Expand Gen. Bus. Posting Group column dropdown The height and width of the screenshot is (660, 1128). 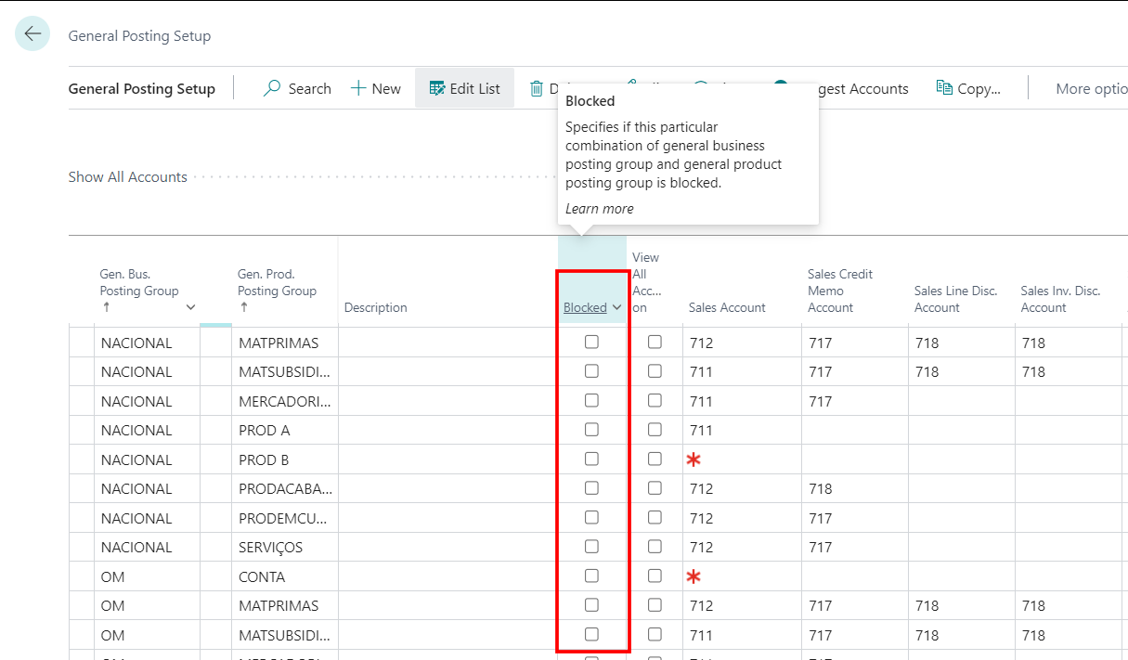pyautogui.click(x=191, y=308)
